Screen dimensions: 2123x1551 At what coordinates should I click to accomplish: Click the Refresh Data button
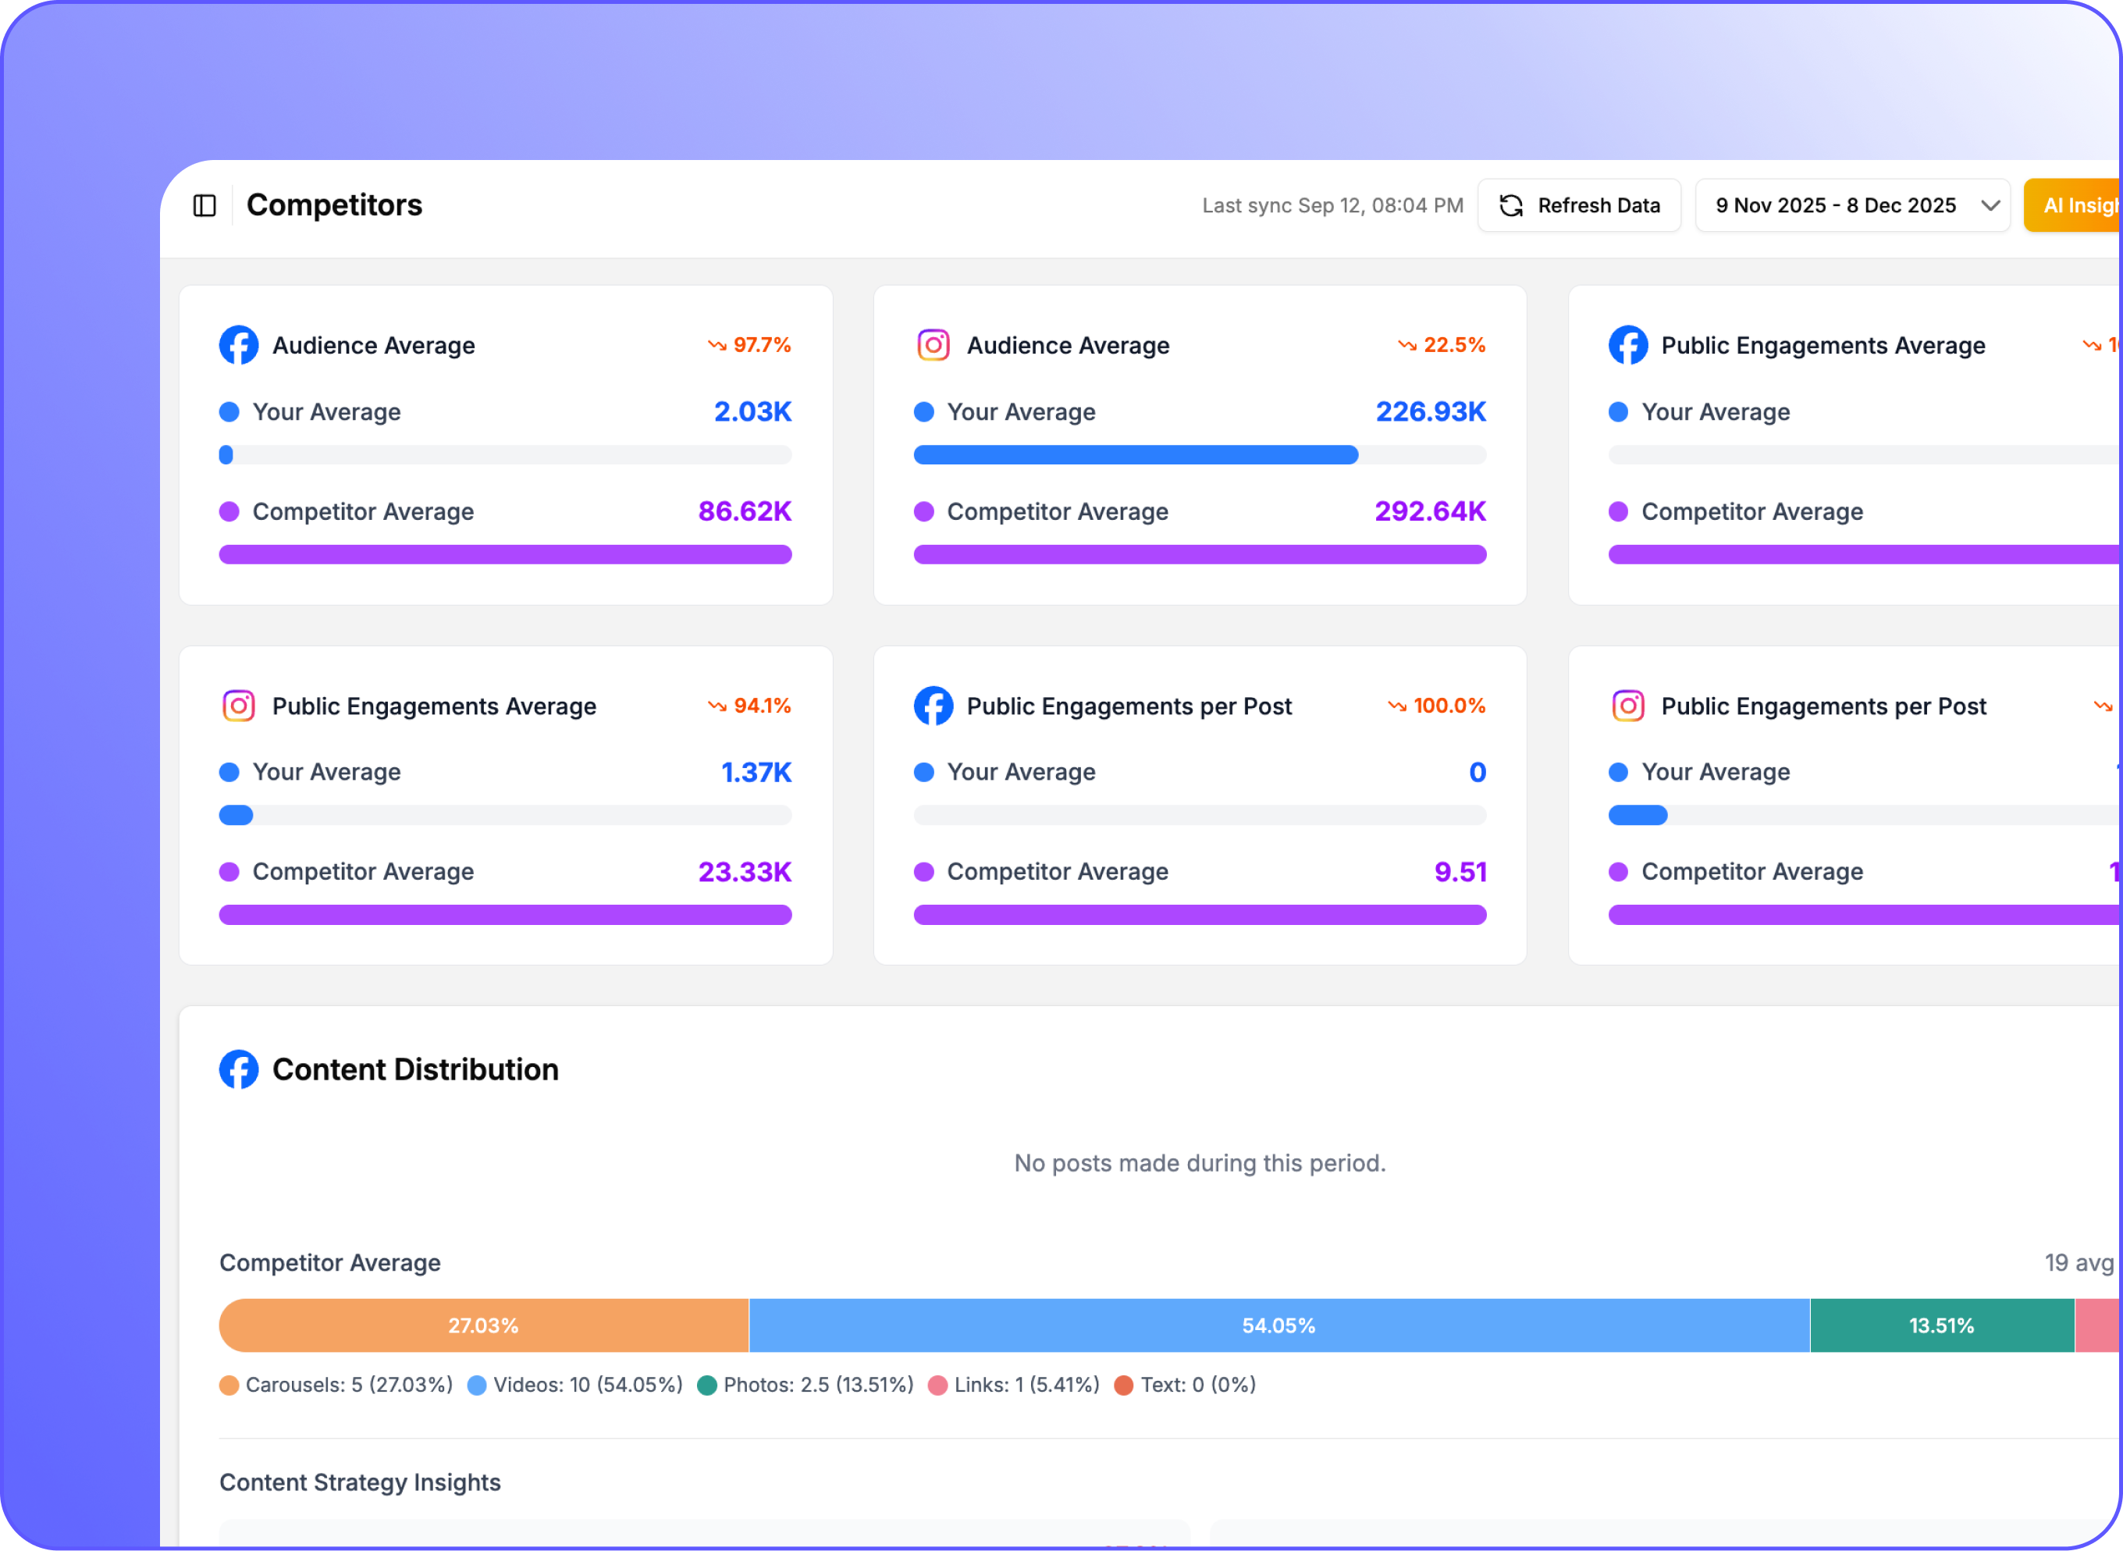[x=1579, y=205]
